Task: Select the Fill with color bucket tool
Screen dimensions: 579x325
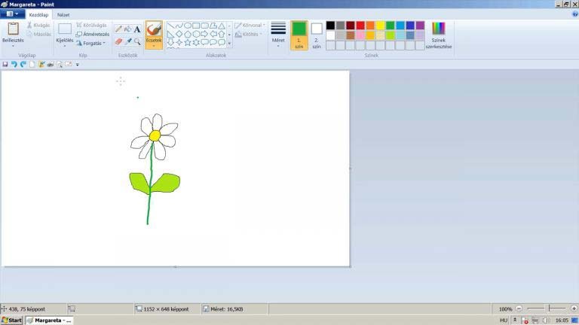Action: [128, 29]
